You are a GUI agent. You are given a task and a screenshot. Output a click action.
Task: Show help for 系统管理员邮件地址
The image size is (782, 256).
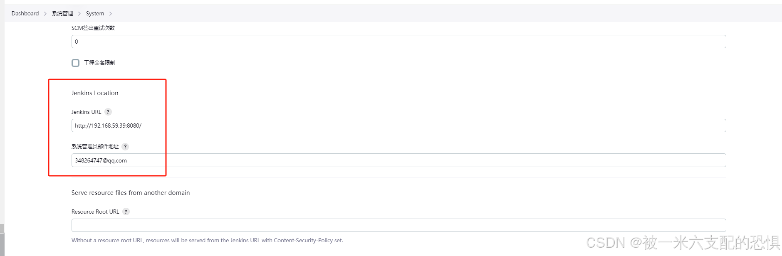[x=125, y=146]
